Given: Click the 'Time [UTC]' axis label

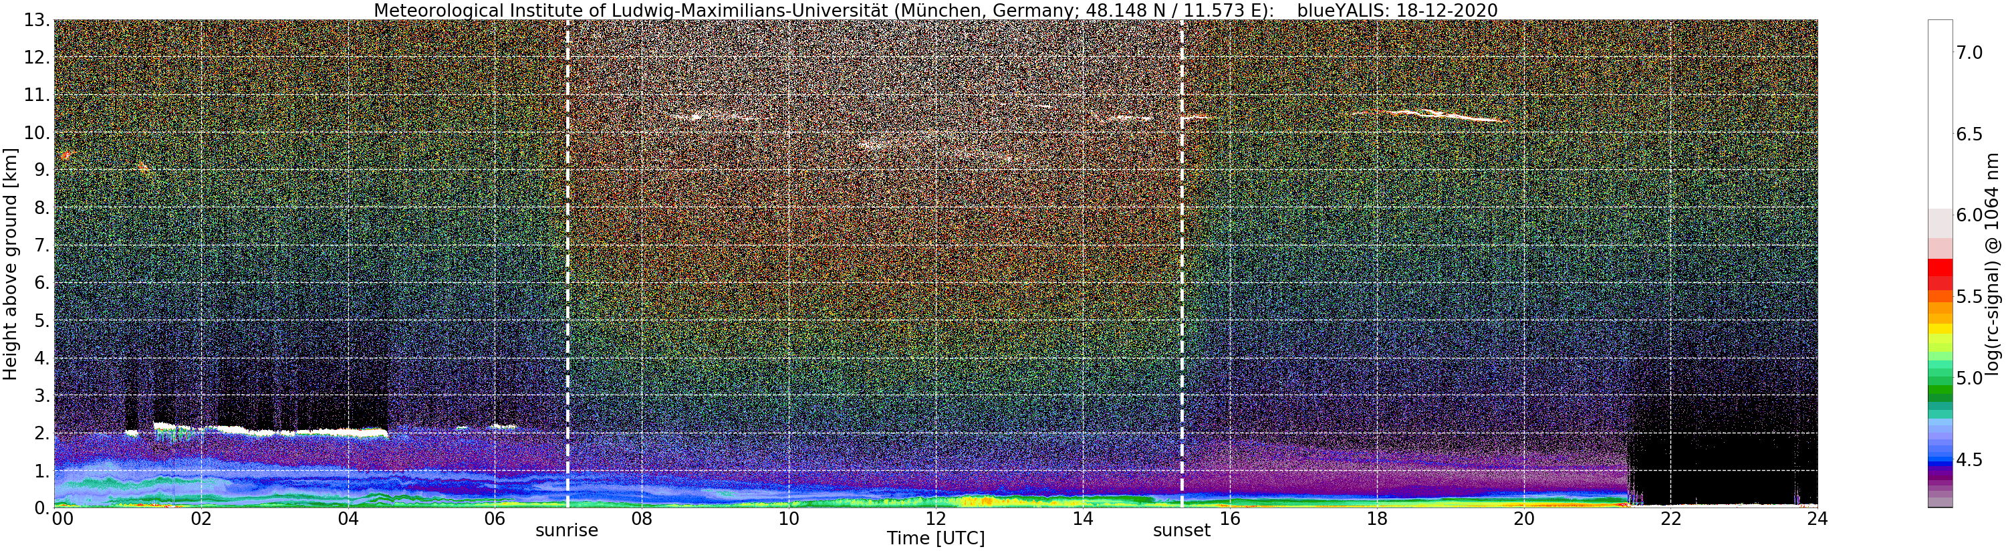Looking at the screenshot, I should (x=935, y=538).
